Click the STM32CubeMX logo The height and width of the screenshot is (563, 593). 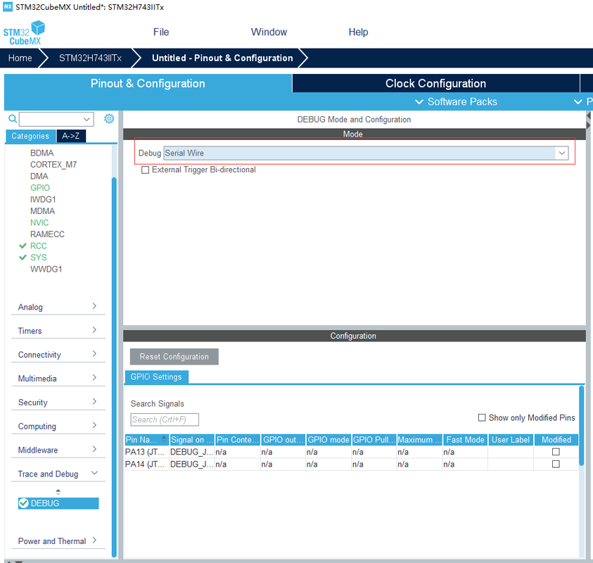[24, 33]
